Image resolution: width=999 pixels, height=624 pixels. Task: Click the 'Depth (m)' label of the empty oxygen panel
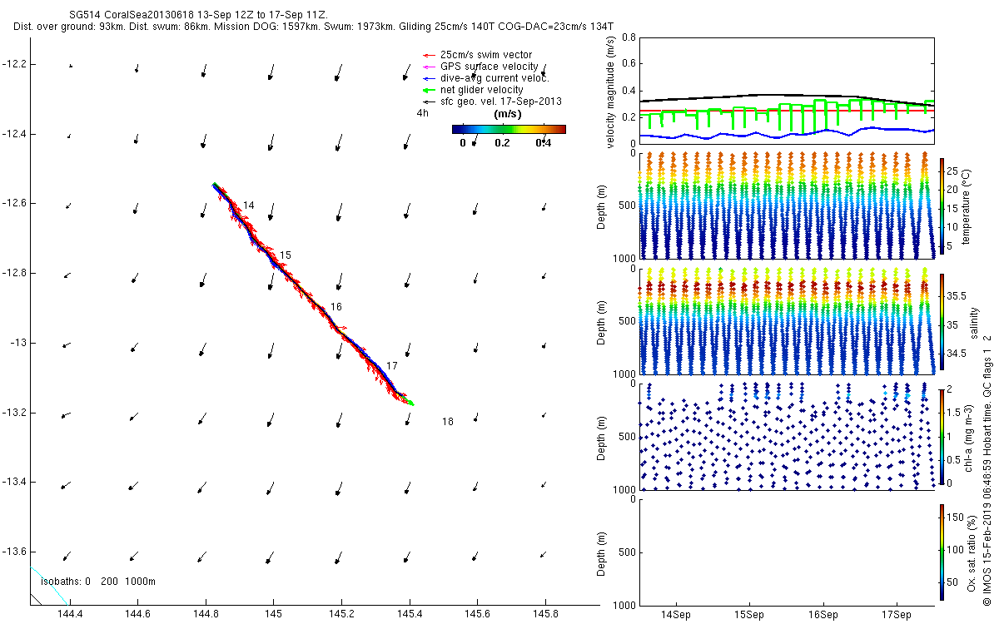tap(603, 552)
